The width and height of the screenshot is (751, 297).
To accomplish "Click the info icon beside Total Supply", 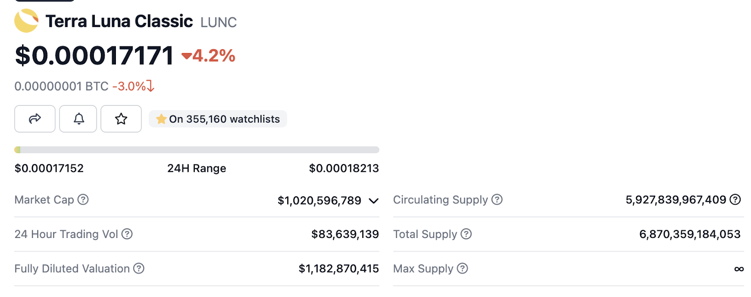I will [x=466, y=234].
